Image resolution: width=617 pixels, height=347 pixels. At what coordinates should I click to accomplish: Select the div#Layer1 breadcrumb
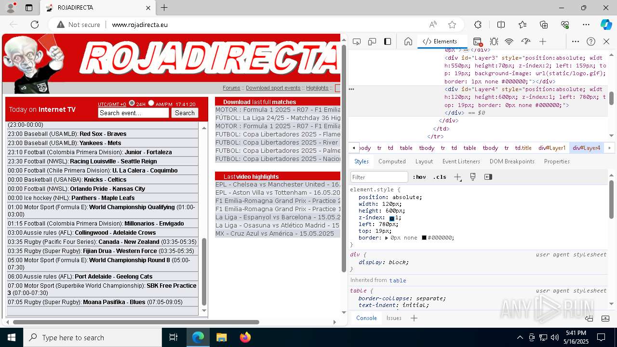552,148
